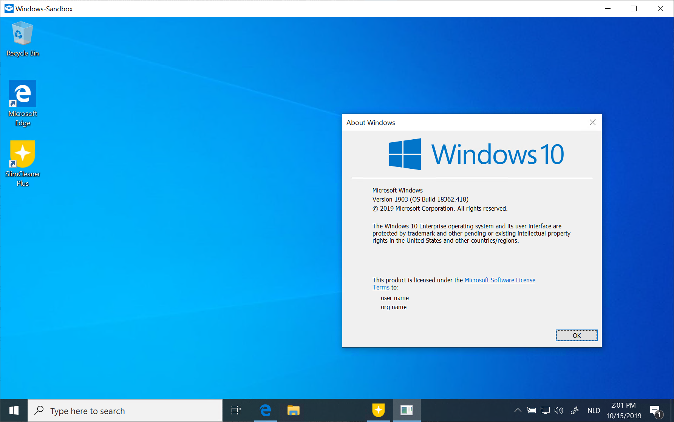Select the Microsoft Edge desktop shortcut

point(23,103)
